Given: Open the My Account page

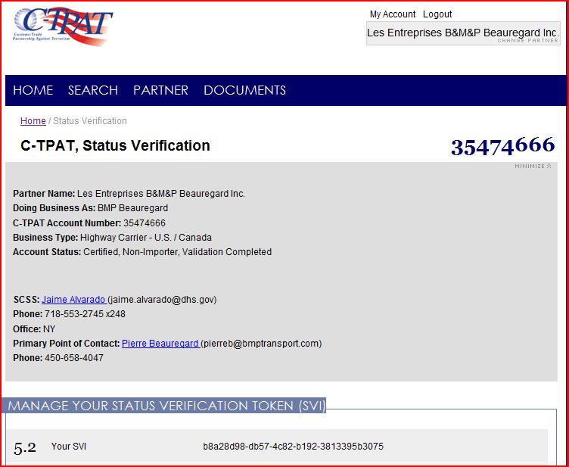Looking at the screenshot, I should [x=392, y=14].
